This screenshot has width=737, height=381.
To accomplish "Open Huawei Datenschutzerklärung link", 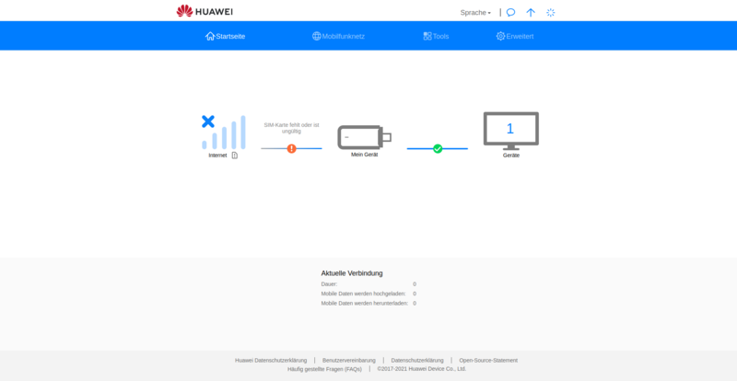I will point(271,360).
